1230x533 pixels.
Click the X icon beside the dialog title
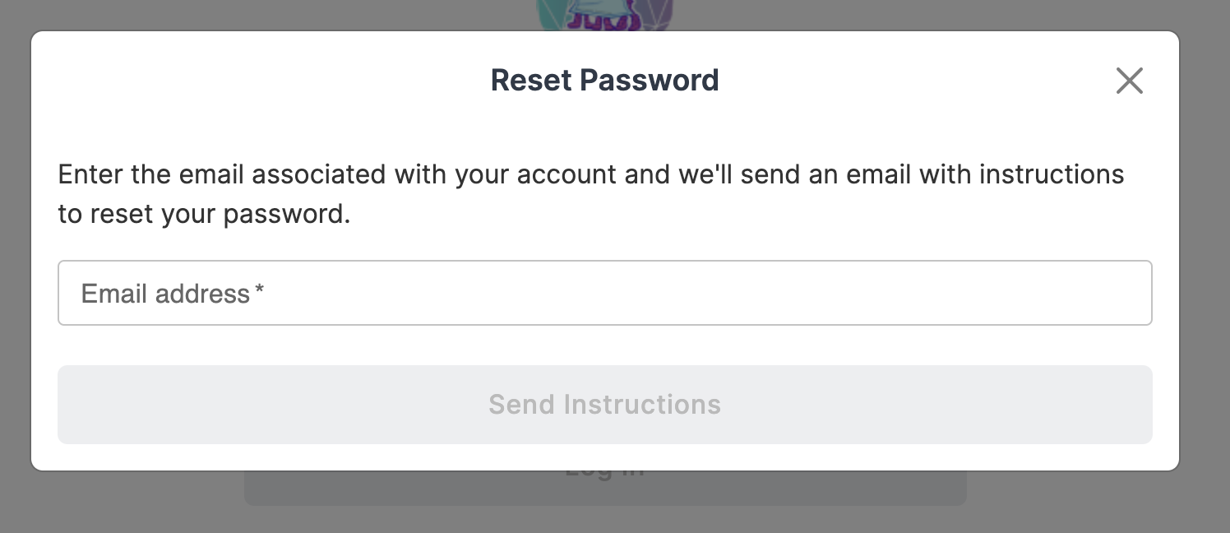(1129, 81)
